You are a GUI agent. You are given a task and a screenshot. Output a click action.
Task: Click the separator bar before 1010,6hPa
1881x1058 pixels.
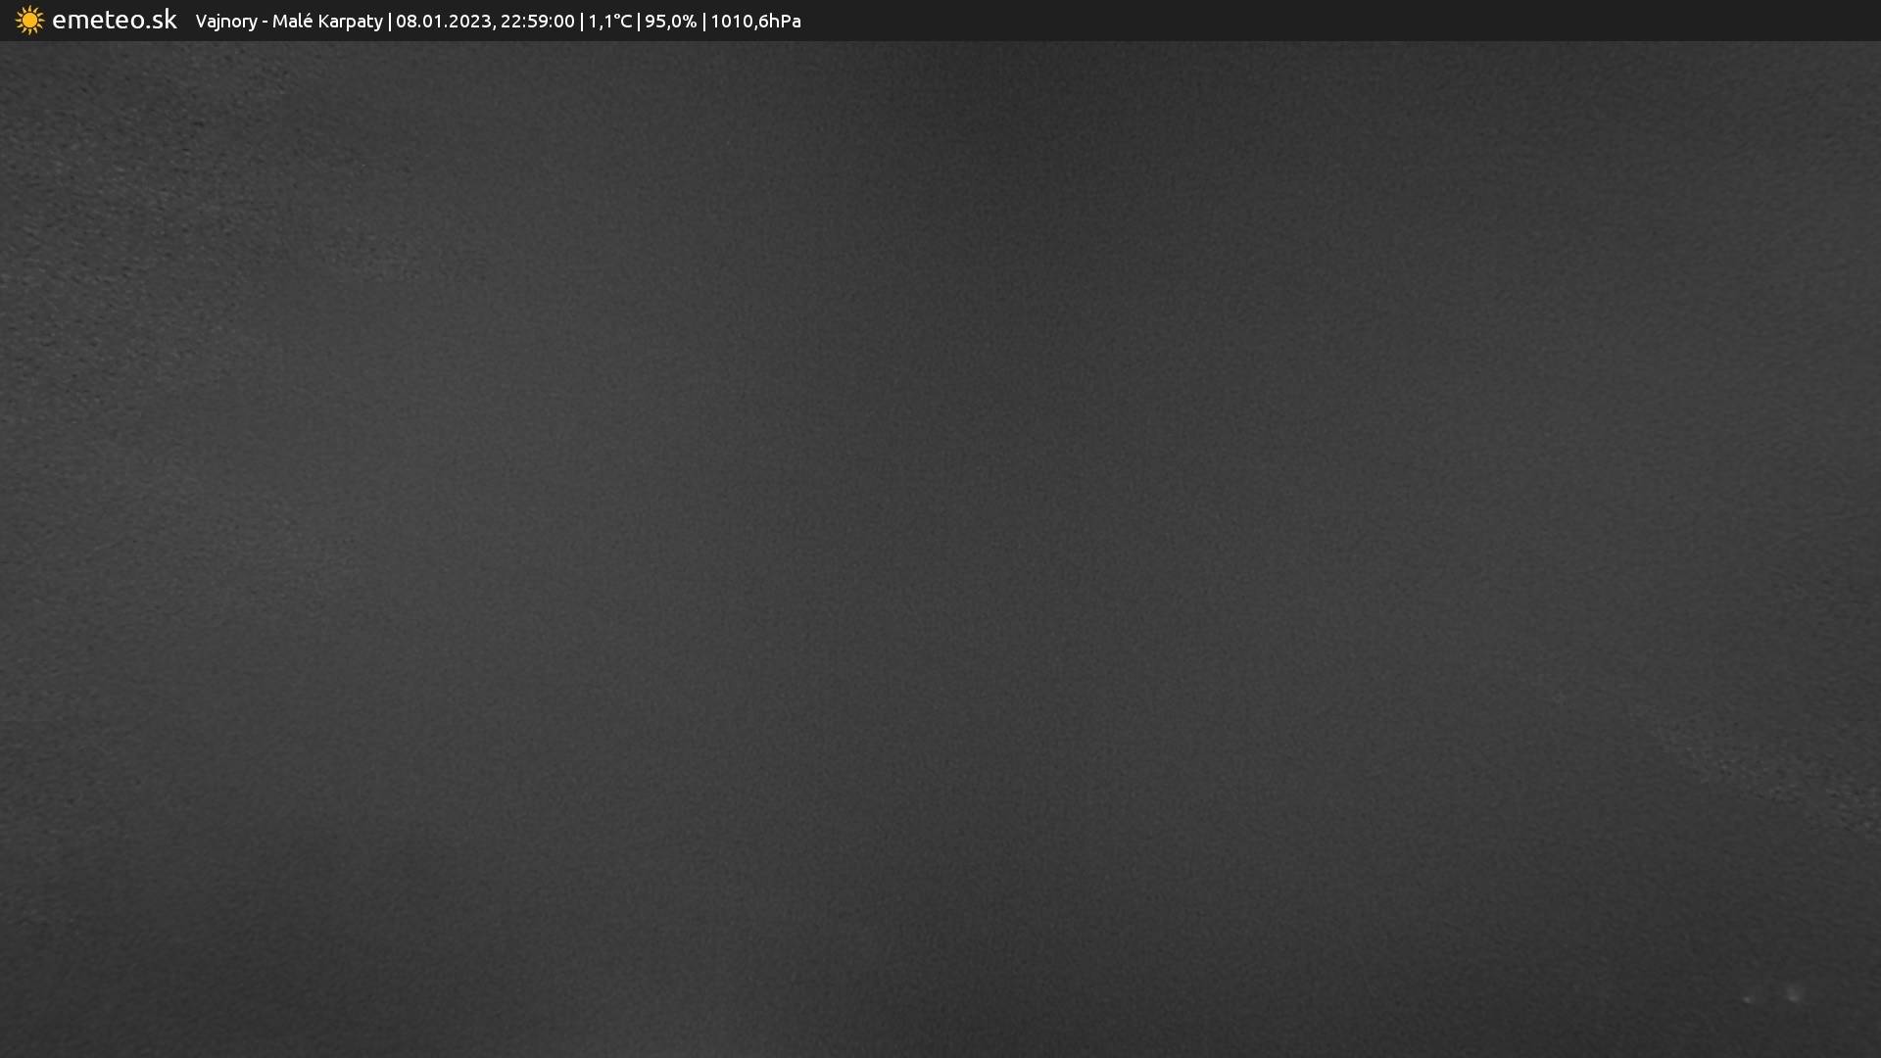coord(703,22)
